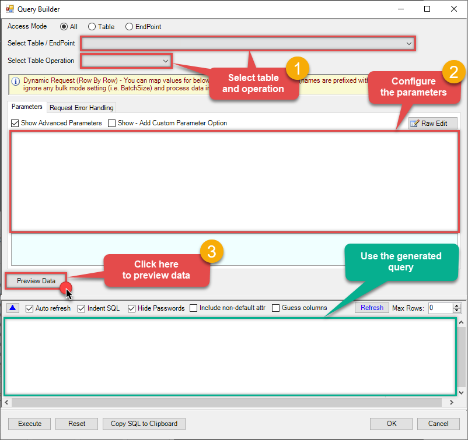Select the All access mode radio button

tap(64, 27)
